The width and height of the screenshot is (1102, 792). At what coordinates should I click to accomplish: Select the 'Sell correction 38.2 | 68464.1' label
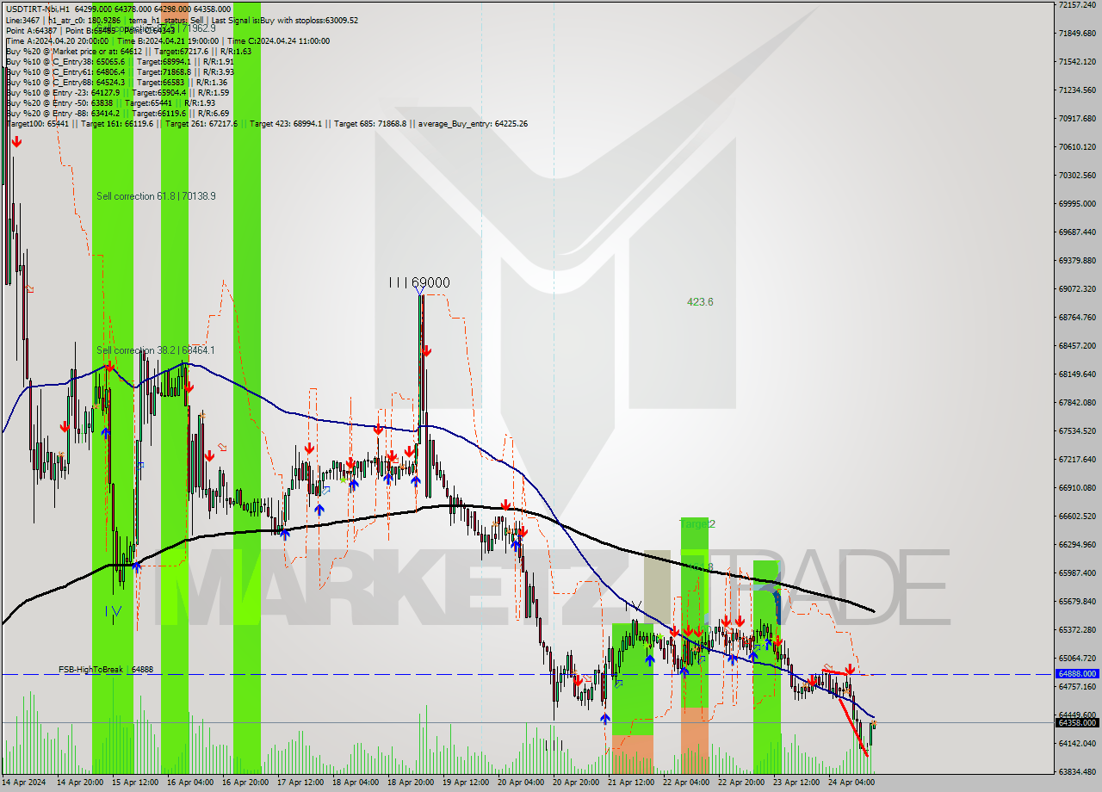[x=156, y=350]
